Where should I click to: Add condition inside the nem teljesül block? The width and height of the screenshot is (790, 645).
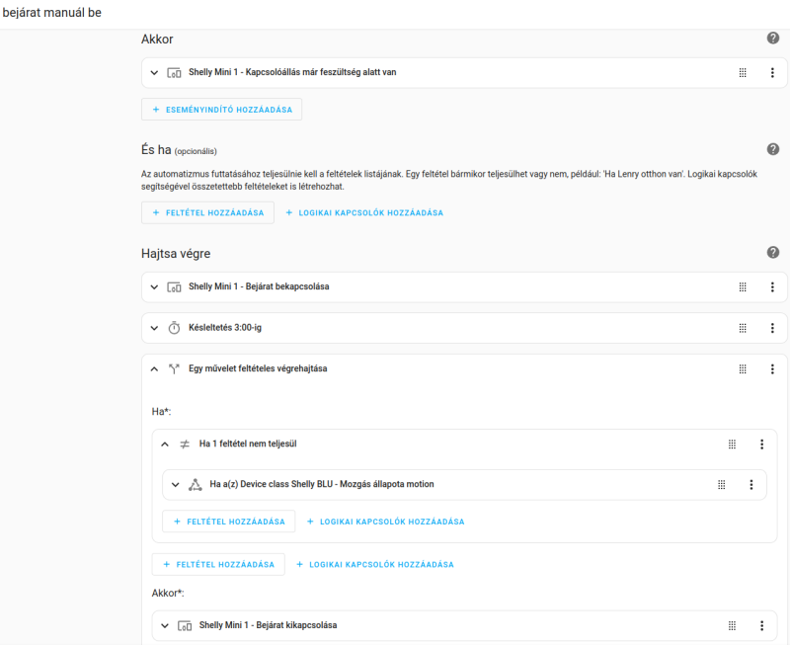tap(228, 522)
